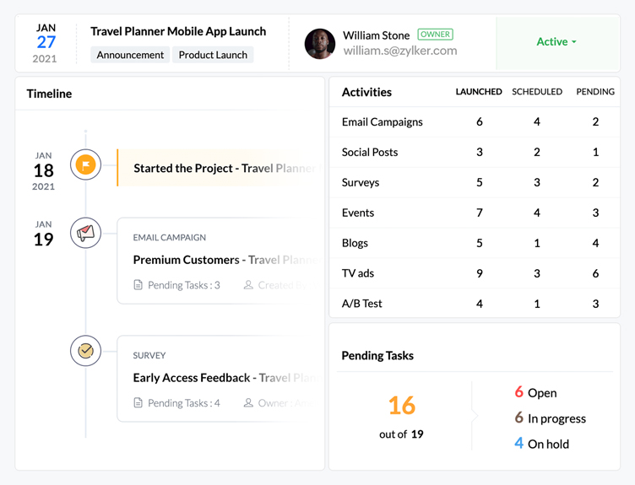Sort by the LAUNCHED column header

(x=479, y=92)
